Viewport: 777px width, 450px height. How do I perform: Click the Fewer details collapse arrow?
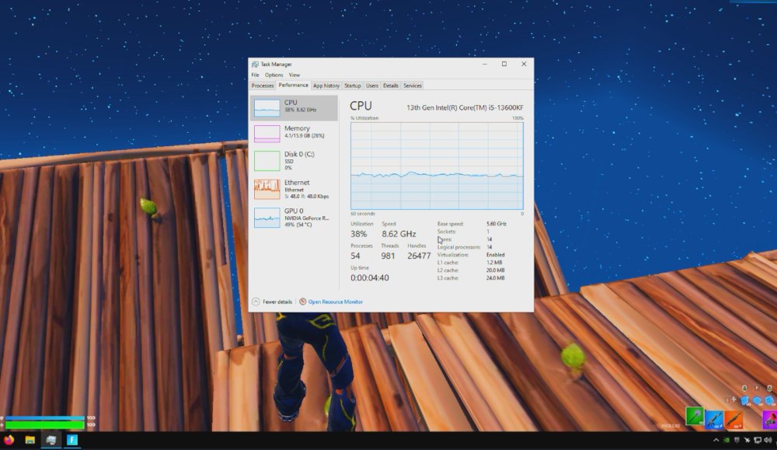click(x=256, y=302)
